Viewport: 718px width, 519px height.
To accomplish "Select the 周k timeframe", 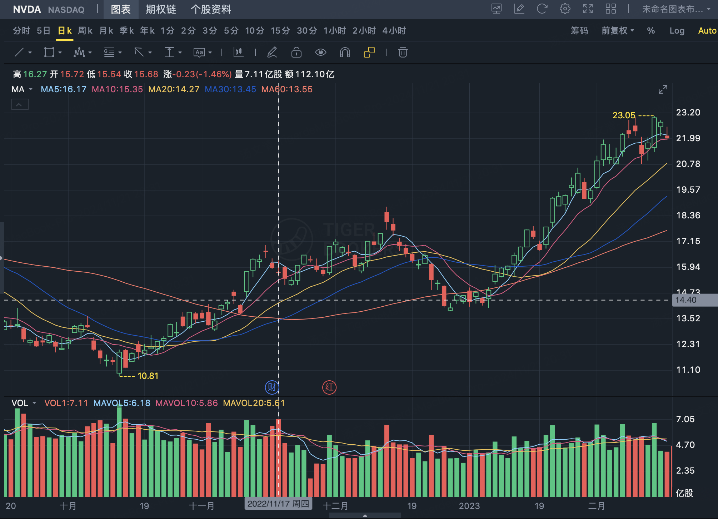I will tap(85, 31).
